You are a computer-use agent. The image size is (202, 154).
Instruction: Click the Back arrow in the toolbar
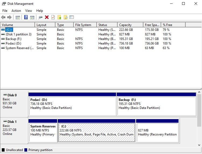tap(3, 17)
